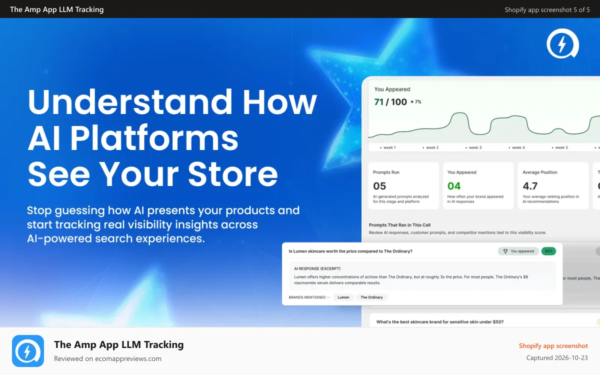Click the Understand How AI Platforms headline

(172, 137)
